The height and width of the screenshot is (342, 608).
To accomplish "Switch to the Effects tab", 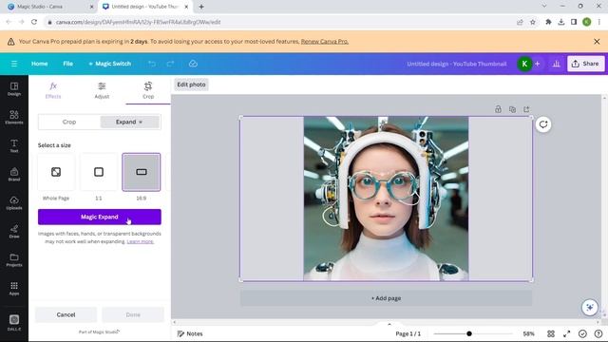I will (x=53, y=90).
